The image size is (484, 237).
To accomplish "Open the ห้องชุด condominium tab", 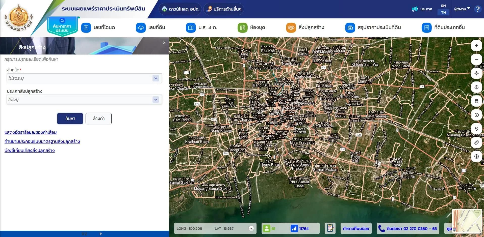I will click(251, 27).
